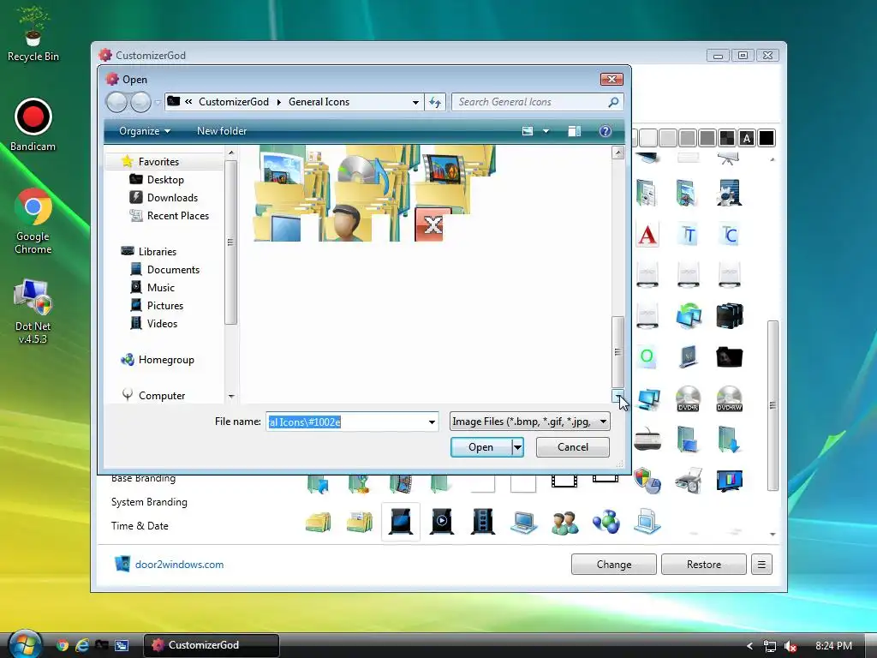The height and width of the screenshot is (658, 877).
Task: Change the view style icon in toolbar
Action: pyautogui.click(x=528, y=131)
